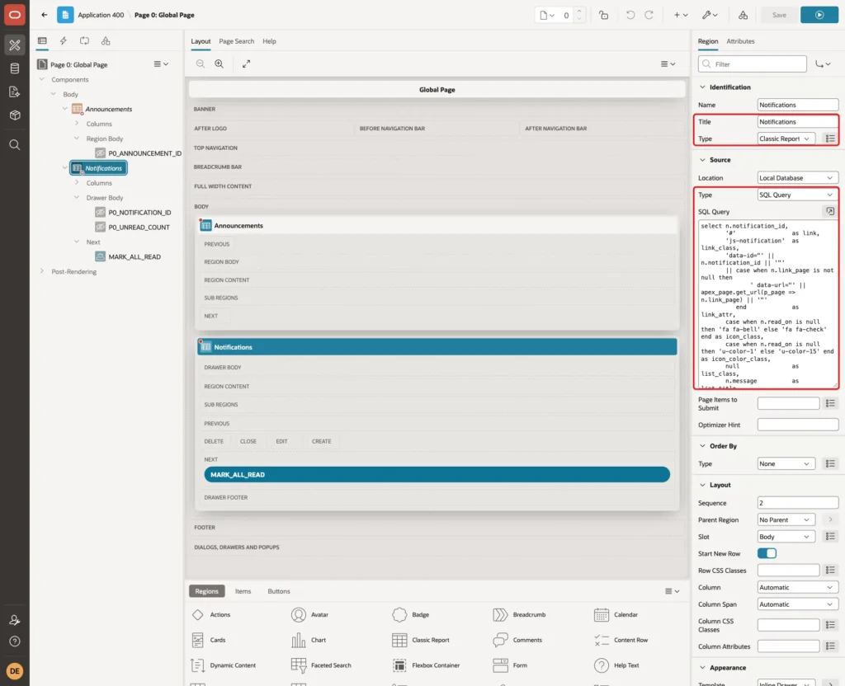This screenshot has width=845, height=686.
Task: Open the Order By Type dropdown
Action: (x=786, y=463)
